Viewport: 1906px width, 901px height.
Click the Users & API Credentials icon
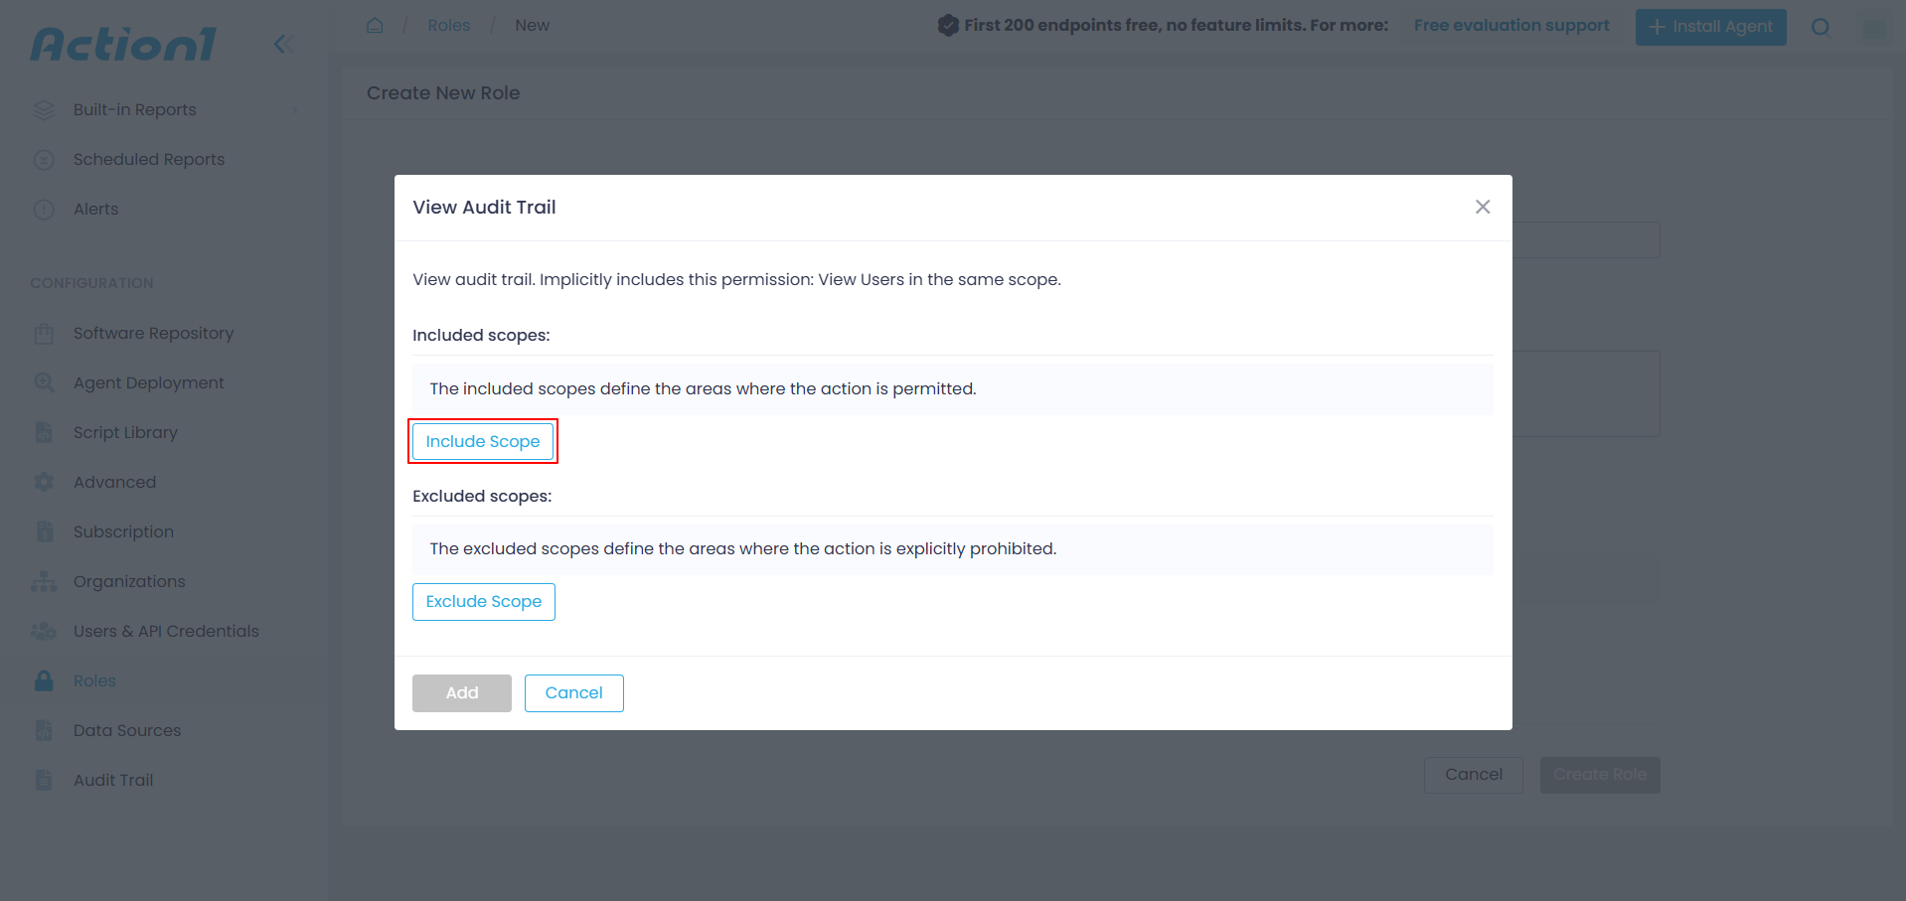(x=44, y=632)
